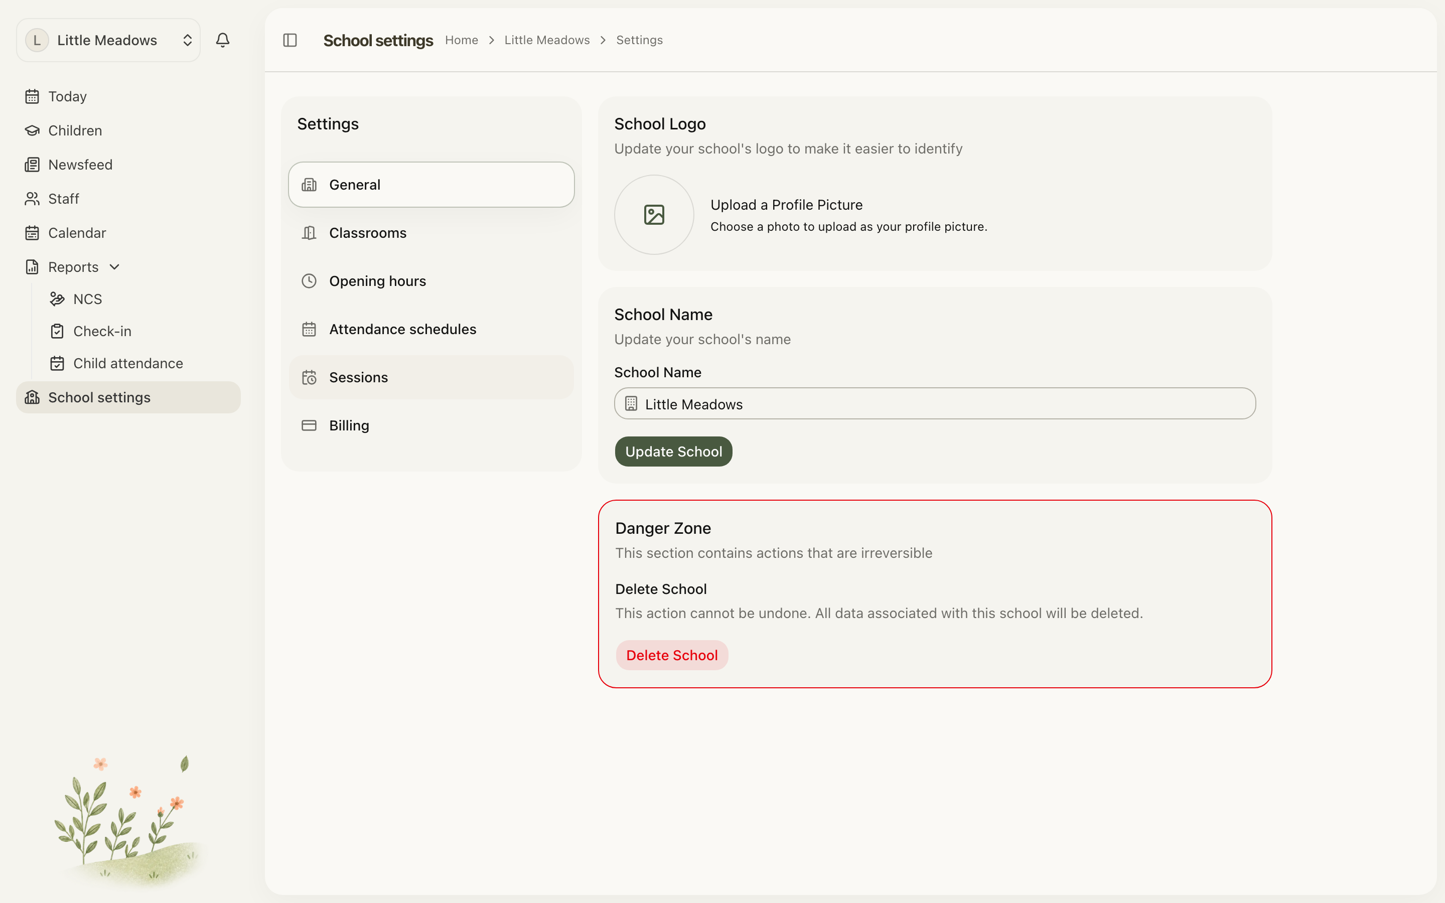Open the Newsfeed page
Screen dimensions: 1445x903
click(x=128, y=165)
